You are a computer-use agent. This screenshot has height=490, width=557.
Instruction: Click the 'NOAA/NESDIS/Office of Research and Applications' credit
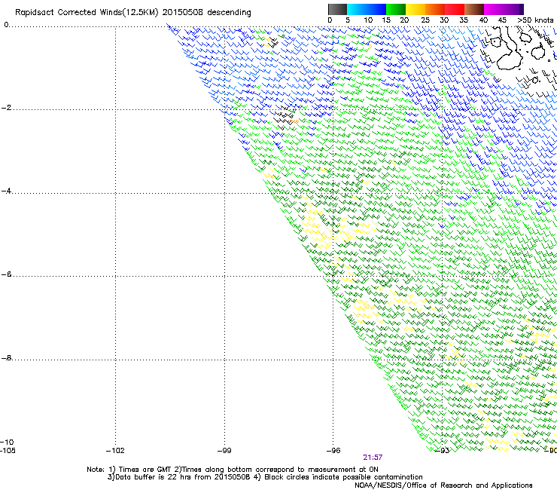pos(443,485)
